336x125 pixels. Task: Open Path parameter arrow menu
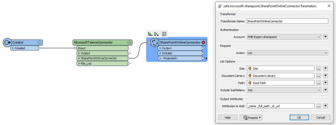click(x=326, y=83)
